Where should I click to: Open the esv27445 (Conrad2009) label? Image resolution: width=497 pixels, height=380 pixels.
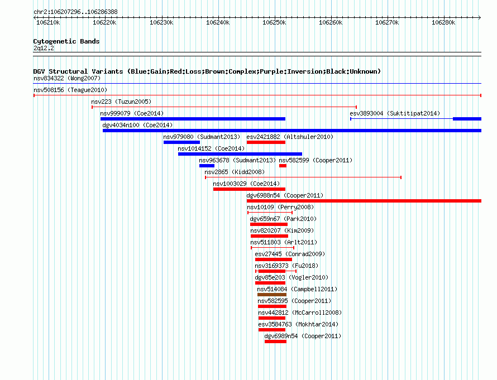(x=290, y=254)
